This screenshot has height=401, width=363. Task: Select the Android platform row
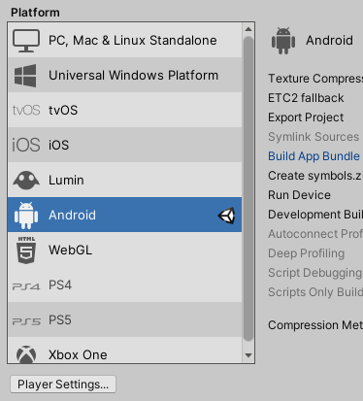pyautogui.click(x=124, y=215)
